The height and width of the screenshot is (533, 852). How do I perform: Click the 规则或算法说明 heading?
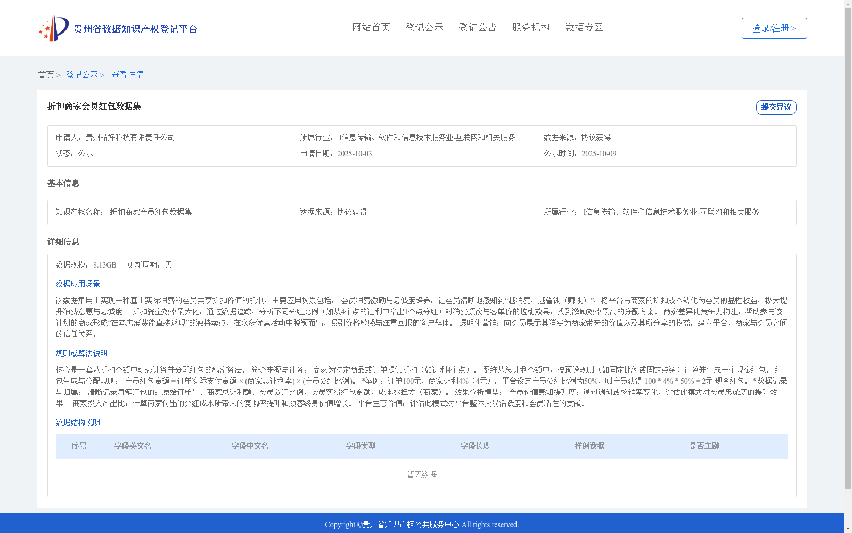[81, 353]
